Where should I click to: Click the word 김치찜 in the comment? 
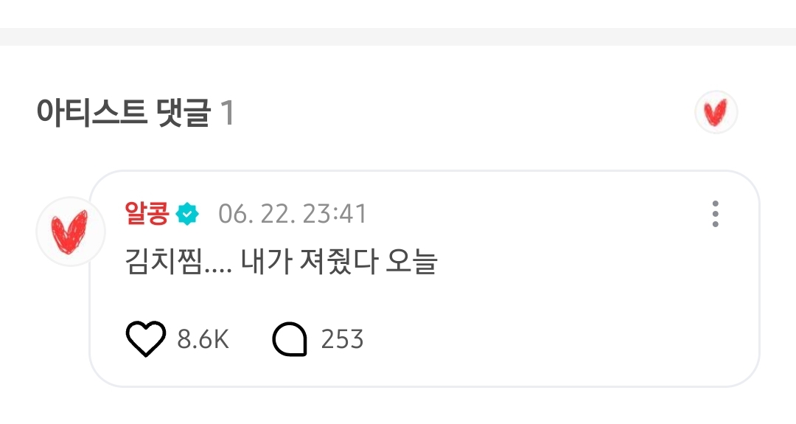click(164, 262)
